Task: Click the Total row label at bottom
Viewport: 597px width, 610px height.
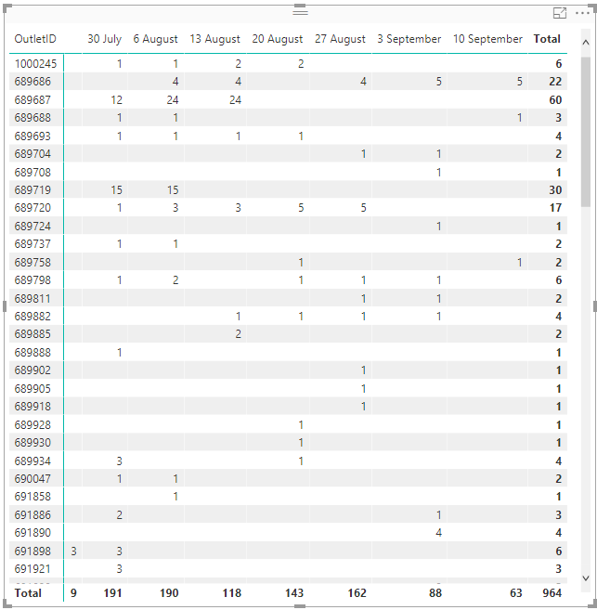Action: 28,593
